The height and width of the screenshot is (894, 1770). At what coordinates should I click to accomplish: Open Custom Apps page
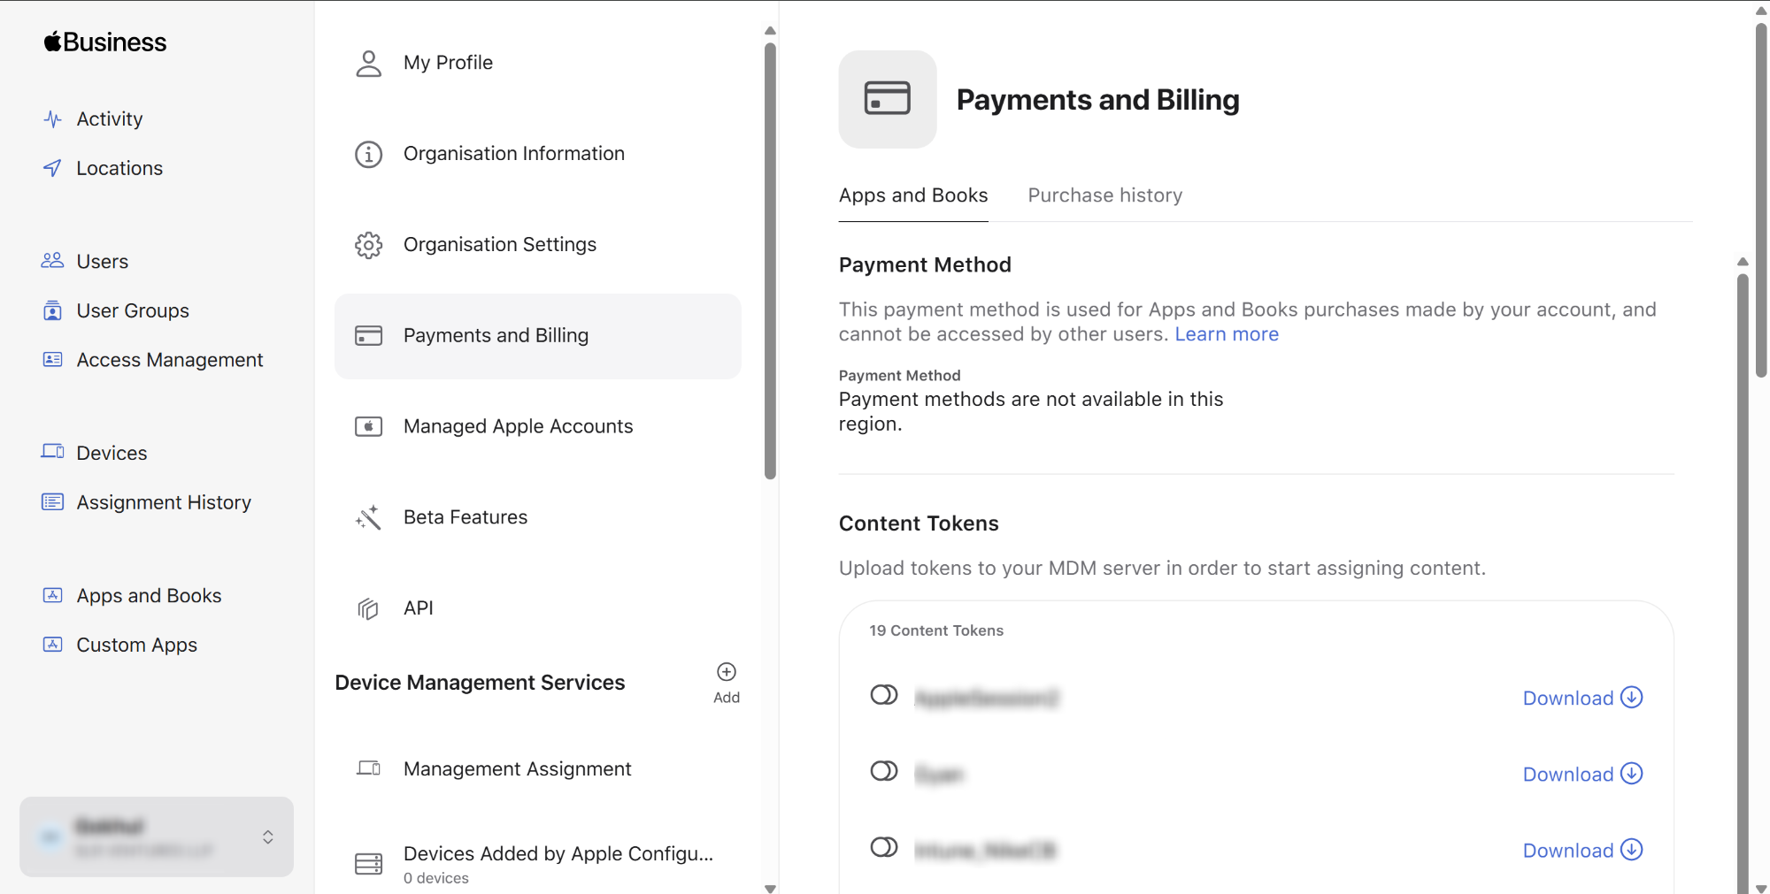click(x=137, y=645)
